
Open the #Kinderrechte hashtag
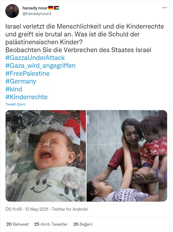(x=26, y=97)
